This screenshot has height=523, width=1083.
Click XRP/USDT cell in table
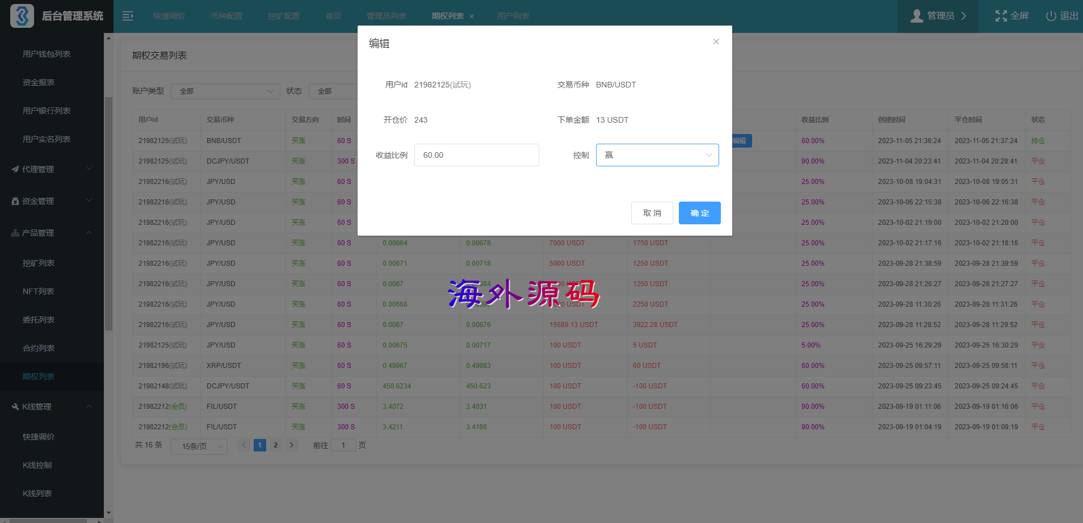tap(224, 366)
